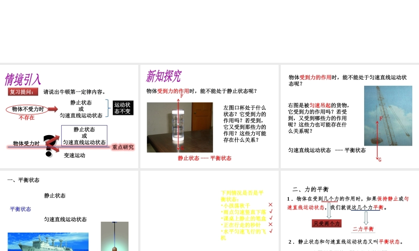The image size is (419, 251).
Task: Click the G label under the crane arrow
Action: pyautogui.click(x=380, y=160)
